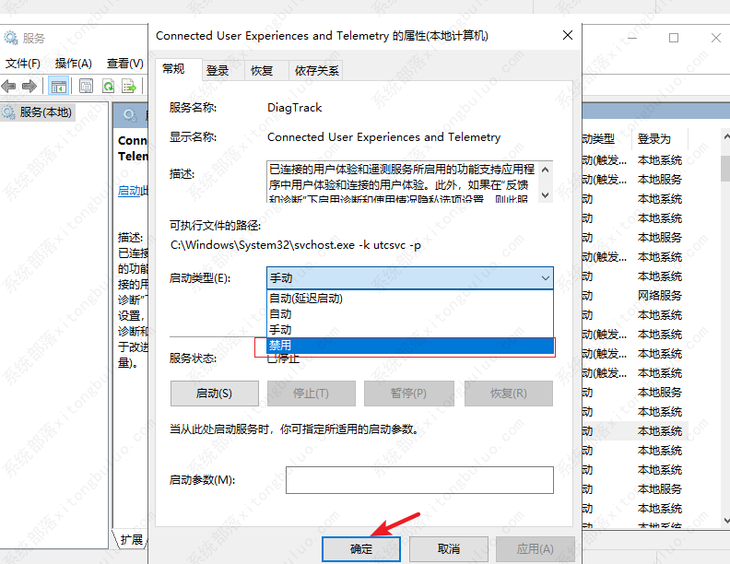Open the Properties toolbar icon
This screenshot has width=730, height=564.
coord(87,87)
